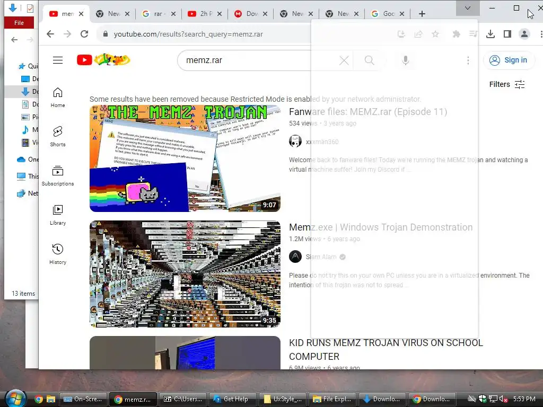This screenshot has height=407, width=543.
Task: Click the install app icon in address bar
Action: click(x=401, y=34)
